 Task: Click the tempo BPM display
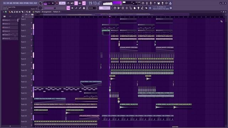(62, 3)
